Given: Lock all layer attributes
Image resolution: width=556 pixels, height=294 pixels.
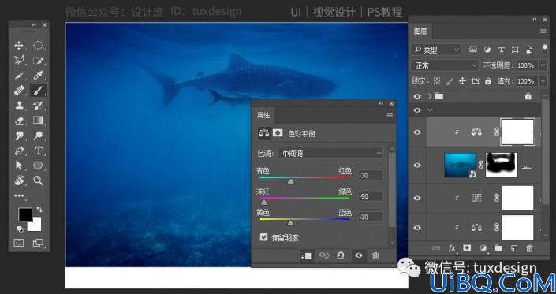Looking at the screenshot, I should [x=488, y=81].
